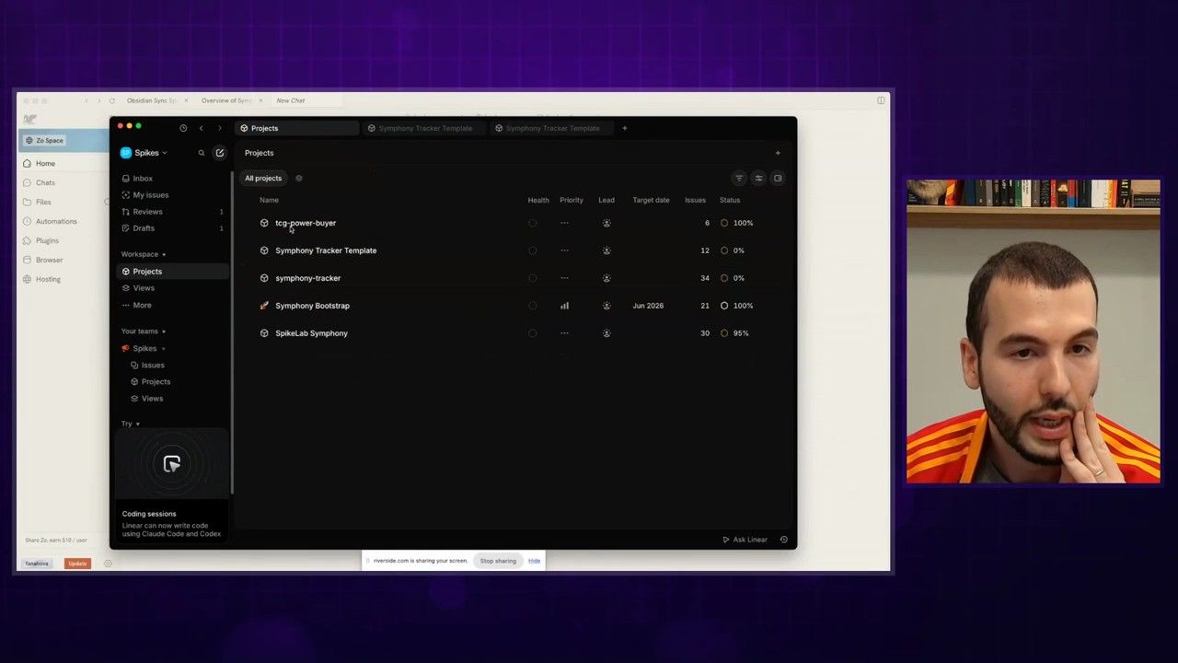Click the Update button in background window
The width and height of the screenshot is (1178, 663).
point(77,564)
